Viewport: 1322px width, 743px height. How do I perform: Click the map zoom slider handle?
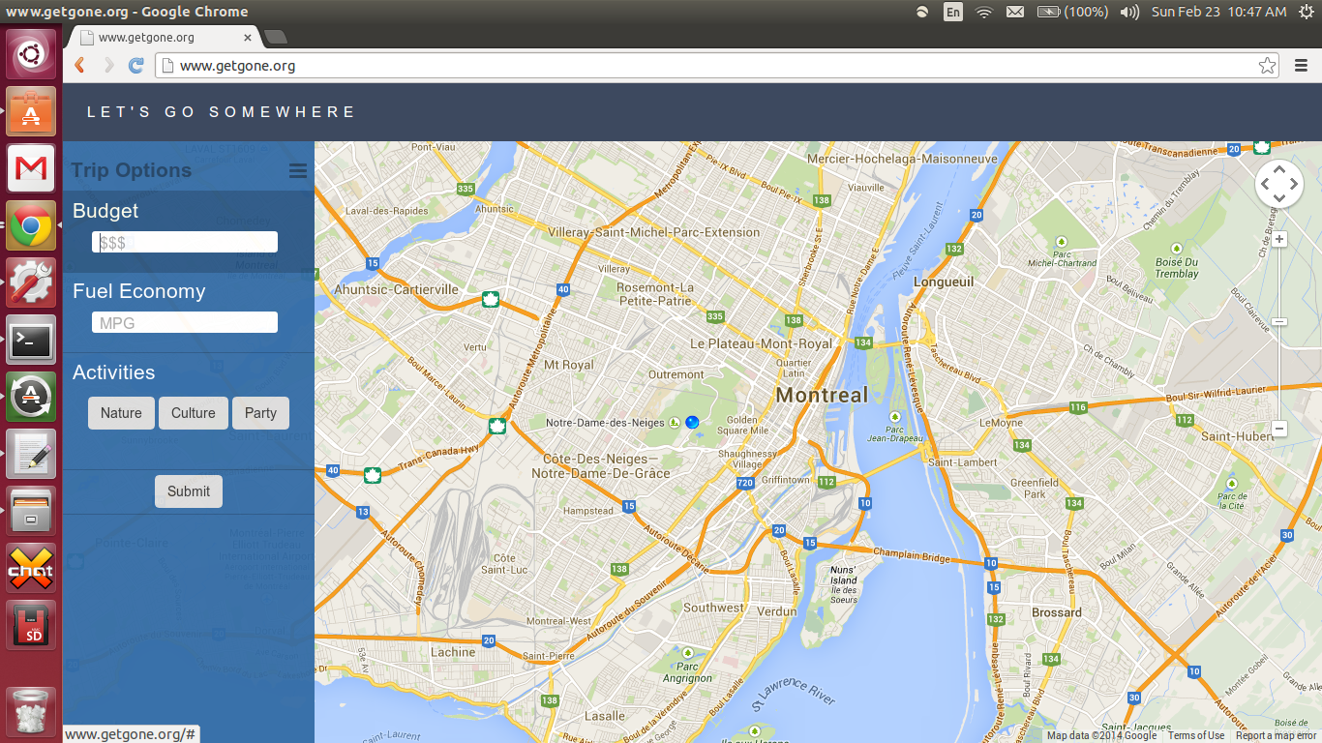1279,321
